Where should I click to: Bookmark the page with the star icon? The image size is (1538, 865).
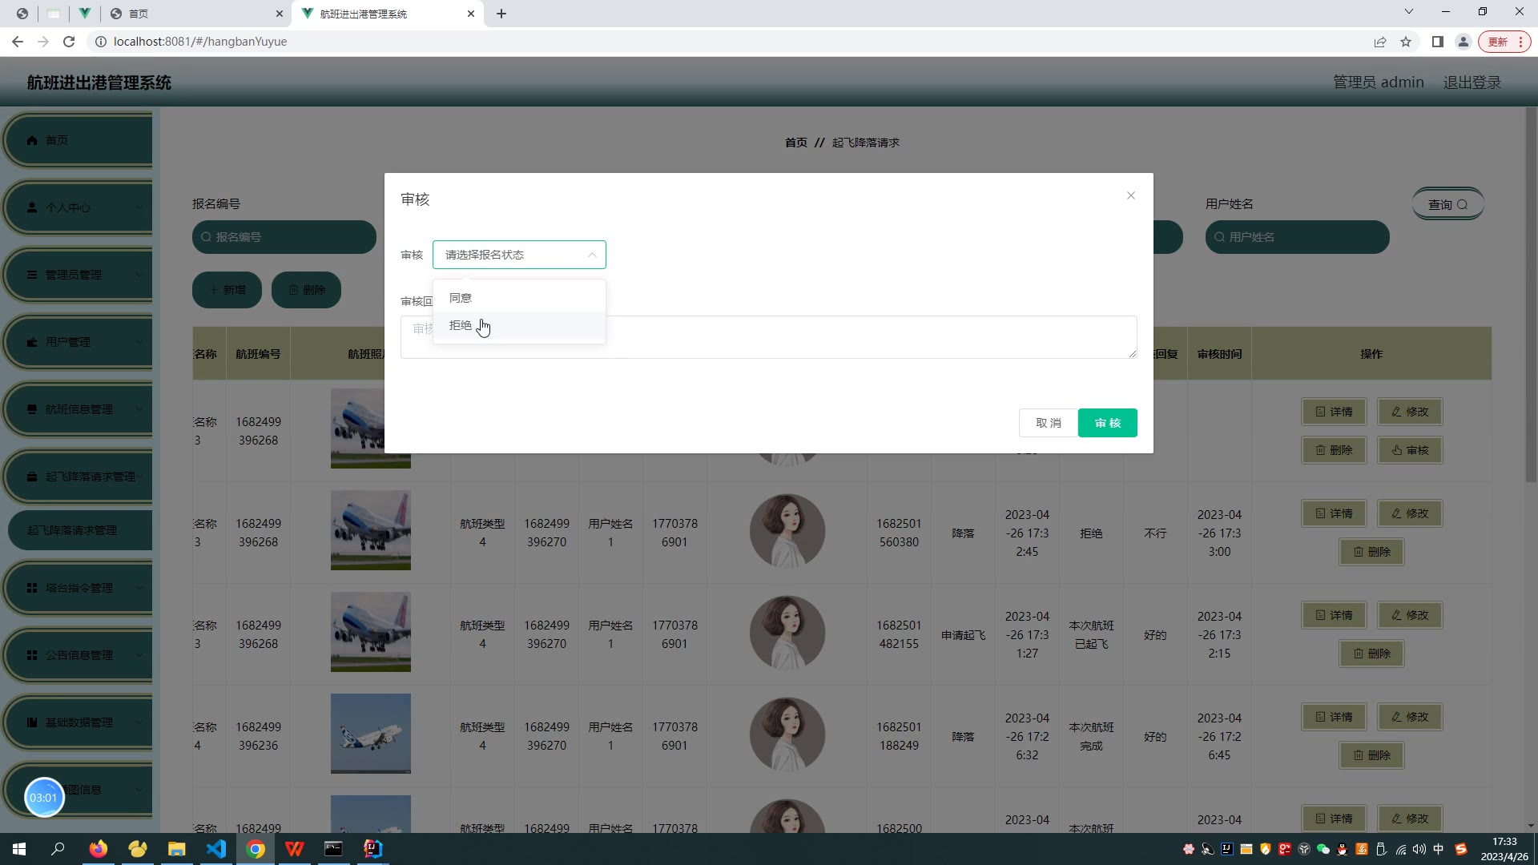(x=1406, y=42)
